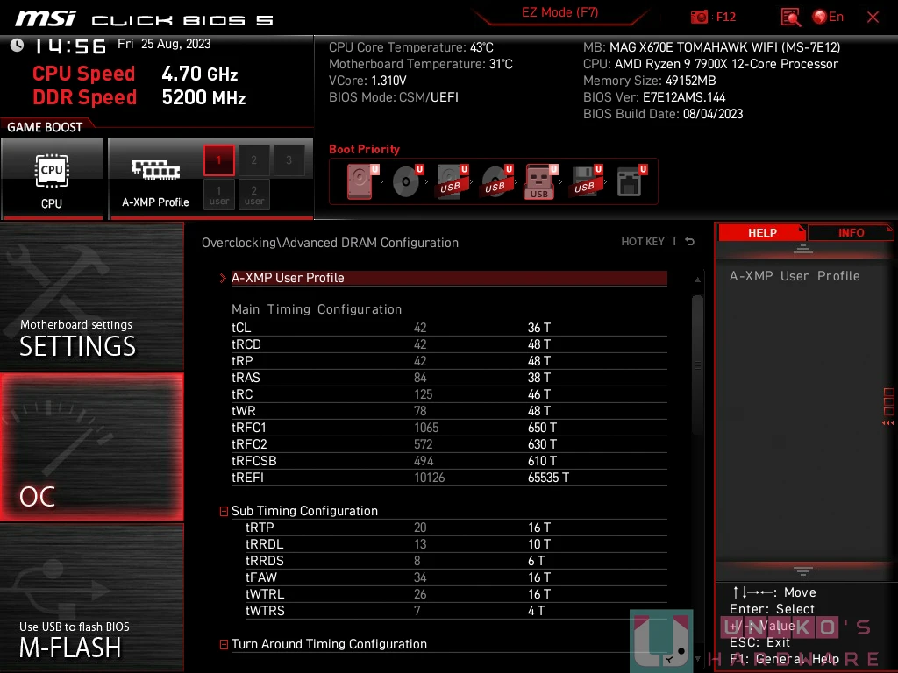Edit the tRCD value 48 T
898x673 pixels.
[x=539, y=344]
